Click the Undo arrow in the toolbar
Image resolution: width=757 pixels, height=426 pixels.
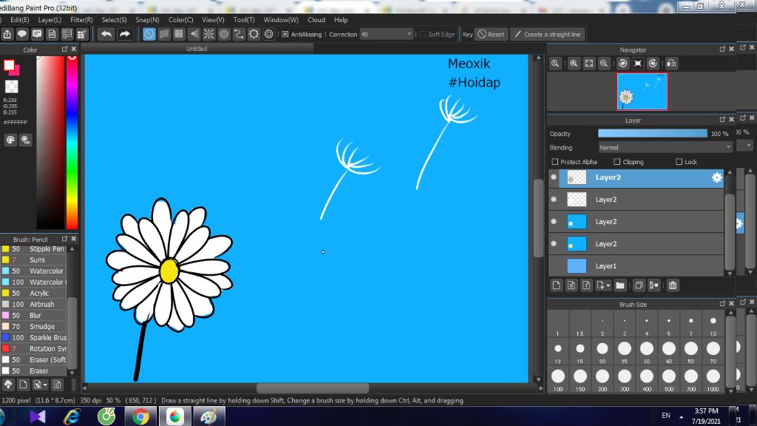[106, 34]
